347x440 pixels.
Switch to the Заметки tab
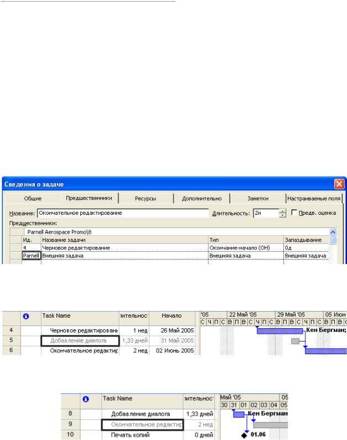(x=258, y=198)
